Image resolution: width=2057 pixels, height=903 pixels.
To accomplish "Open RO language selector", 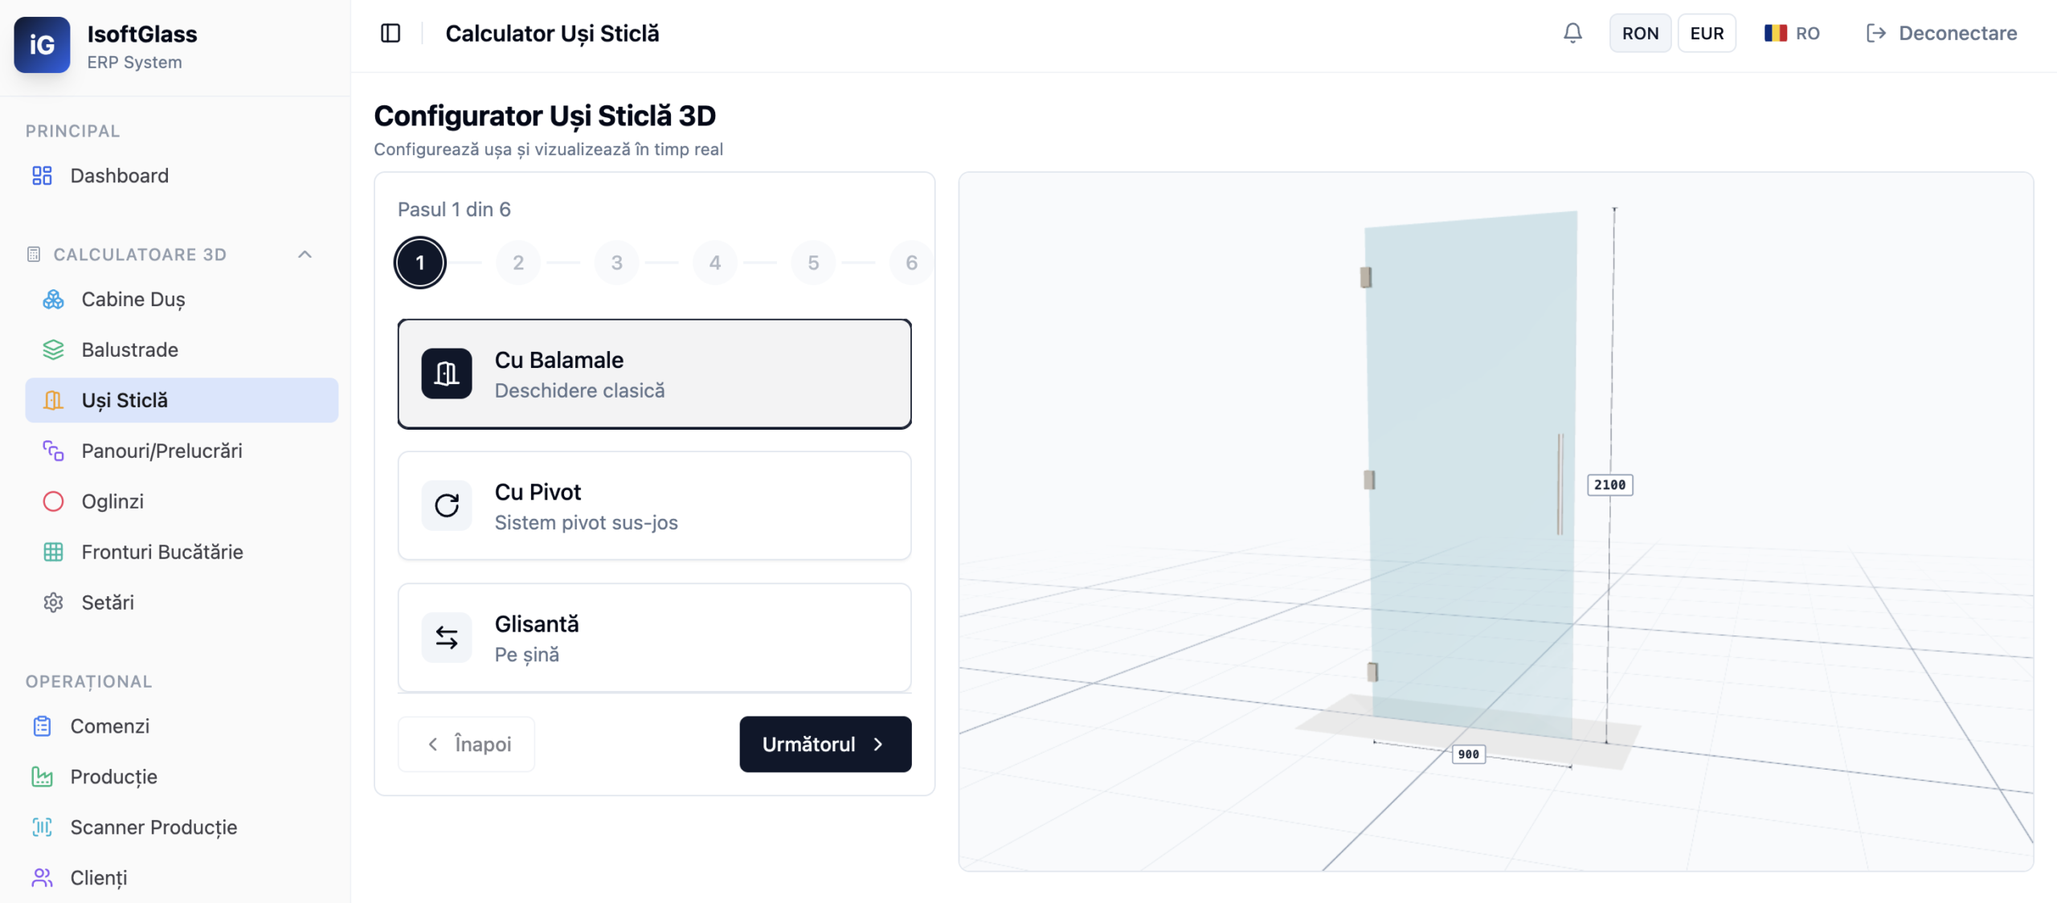I will coord(1792,33).
